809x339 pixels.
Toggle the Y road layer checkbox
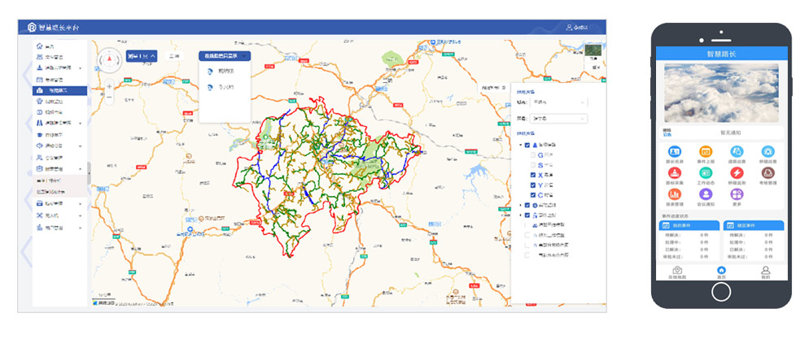coord(533,185)
